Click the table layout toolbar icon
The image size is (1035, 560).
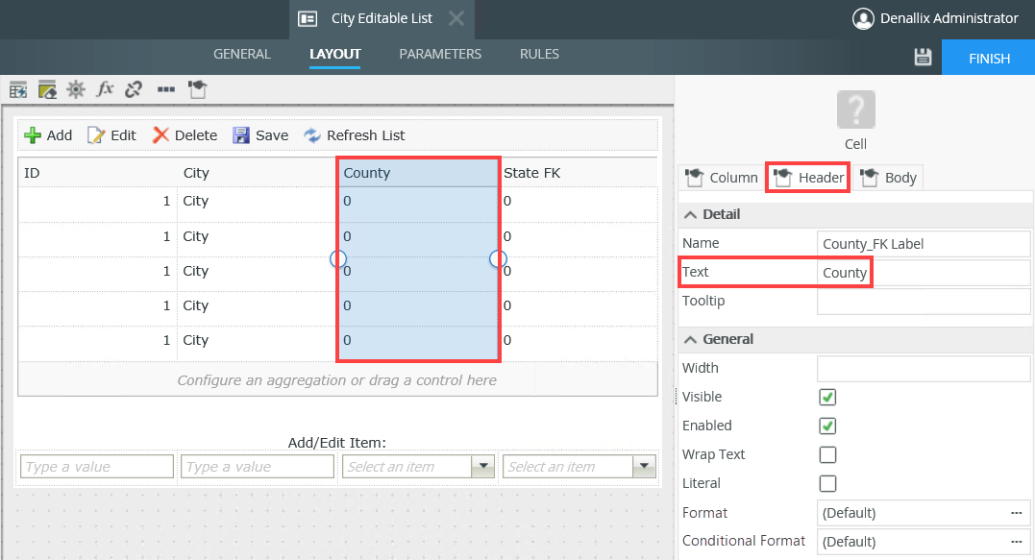[18, 89]
